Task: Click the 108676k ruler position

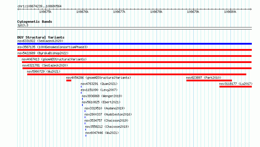Action: pos(82,12)
